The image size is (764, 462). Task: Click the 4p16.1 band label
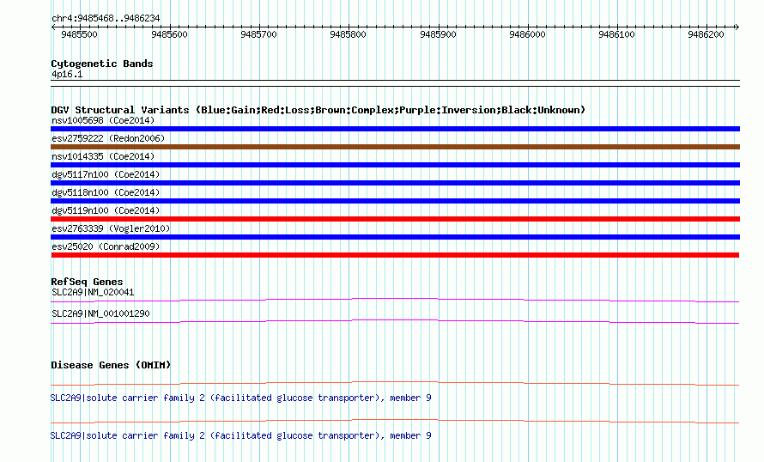[x=67, y=74]
